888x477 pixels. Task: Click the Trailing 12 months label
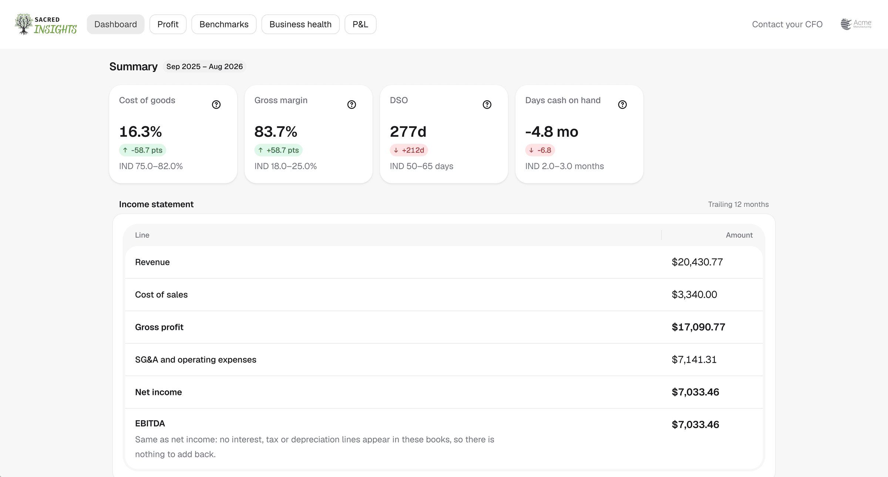coord(739,204)
